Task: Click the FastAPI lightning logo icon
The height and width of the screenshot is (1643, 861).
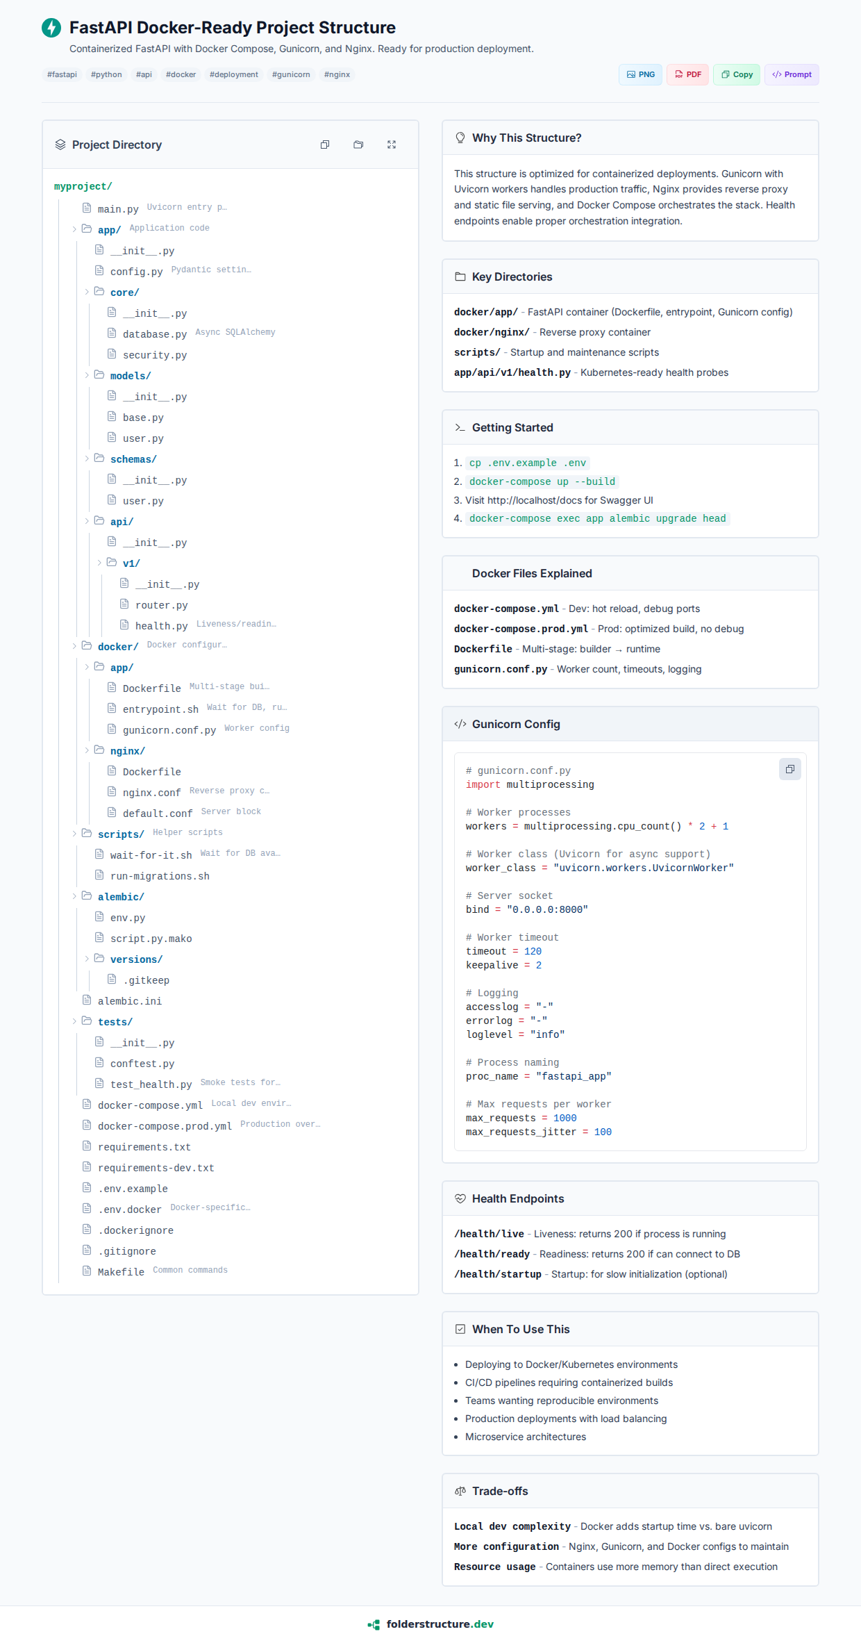Action: pos(51,28)
